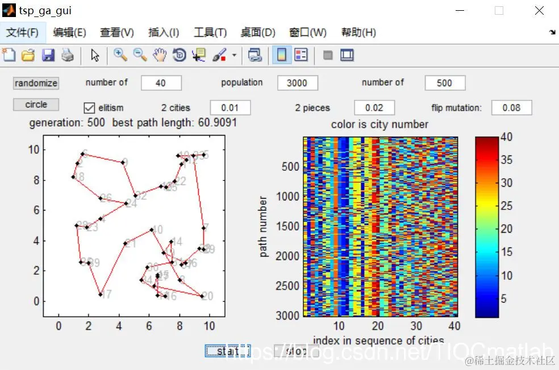Click the flip mutation field 0.08
The image size is (559, 370).
click(x=512, y=108)
